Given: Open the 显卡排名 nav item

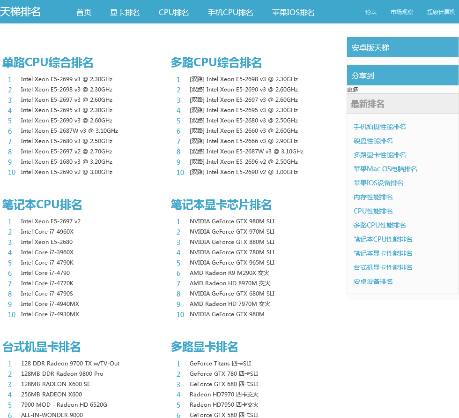Looking at the screenshot, I should pyautogui.click(x=125, y=12).
